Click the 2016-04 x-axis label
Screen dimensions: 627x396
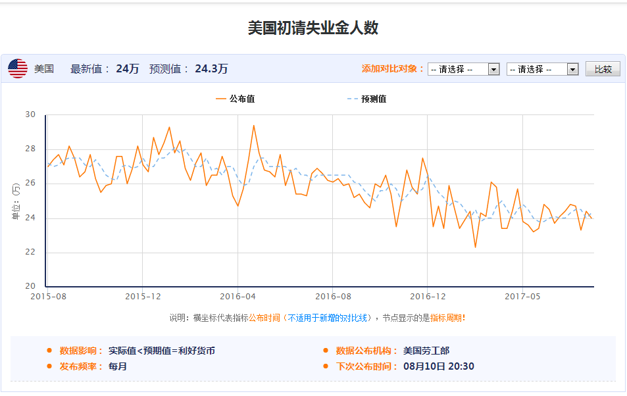238,297
